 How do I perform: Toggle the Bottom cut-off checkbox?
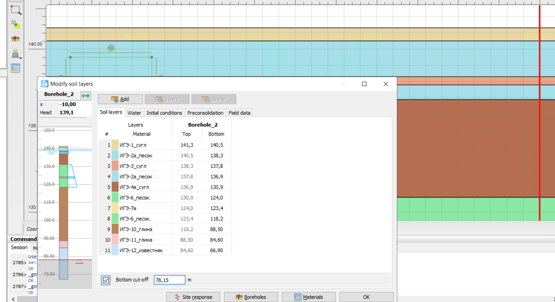(x=106, y=280)
